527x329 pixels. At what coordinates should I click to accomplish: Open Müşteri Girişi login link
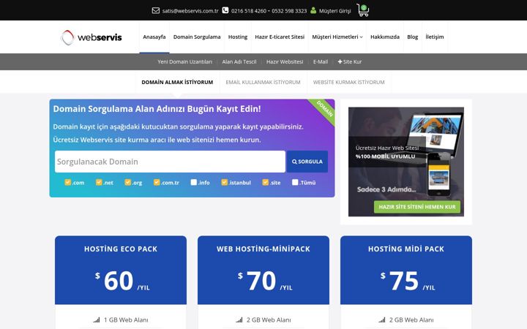[x=334, y=11]
